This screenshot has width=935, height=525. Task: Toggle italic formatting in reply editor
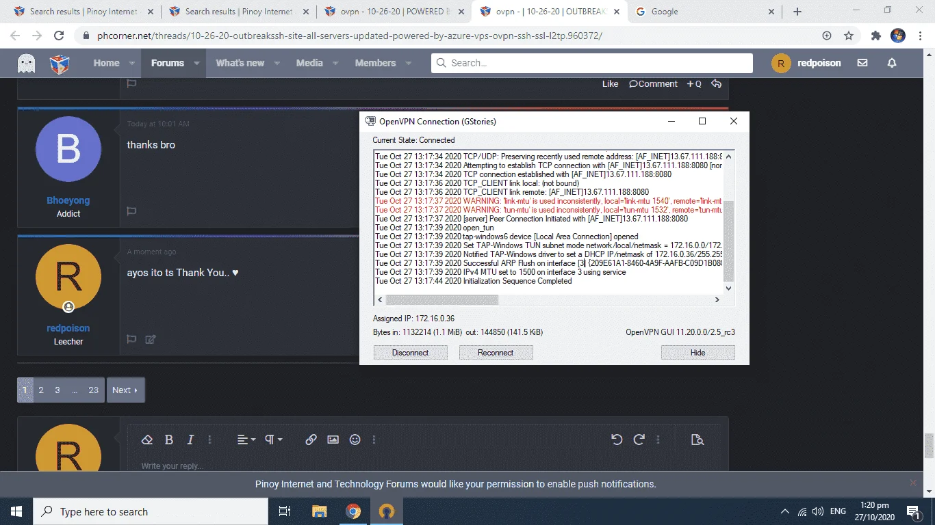tap(190, 440)
